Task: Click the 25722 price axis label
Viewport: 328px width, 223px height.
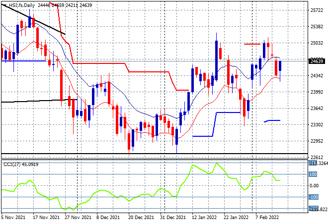Action: [317, 10]
